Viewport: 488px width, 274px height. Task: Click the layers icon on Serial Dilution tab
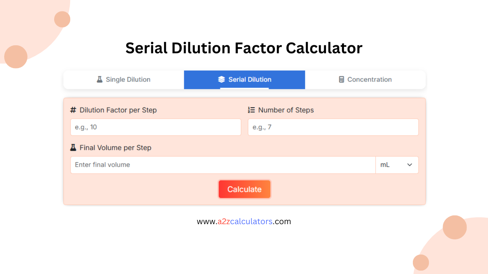click(x=222, y=80)
